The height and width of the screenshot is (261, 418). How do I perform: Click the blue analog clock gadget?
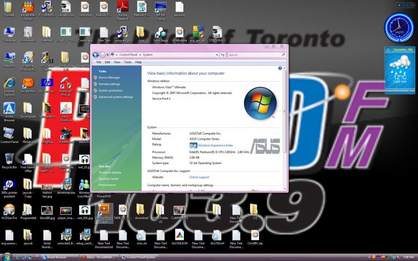(x=399, y=28)
